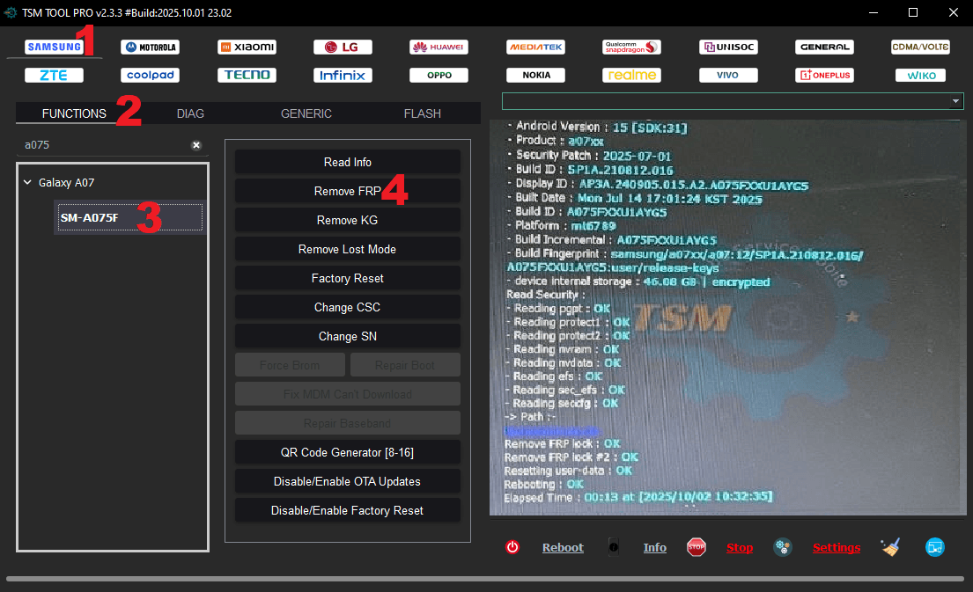Viewport: 973px width, 592px height.
Task: Select the Xiaomi brand logo
Action: (247, 47)
